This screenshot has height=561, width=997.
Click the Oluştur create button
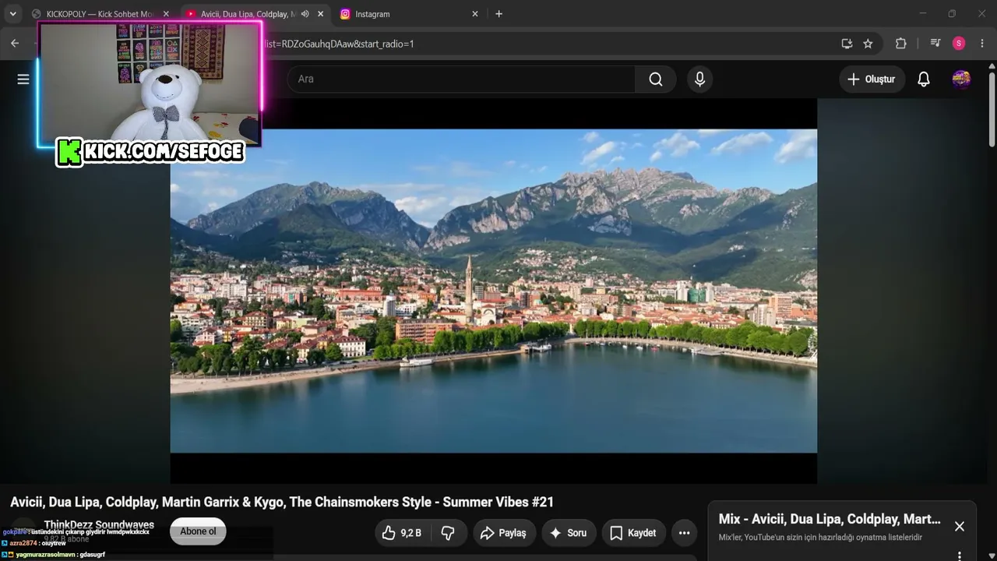pyautogui.click(x=872, y=79)
